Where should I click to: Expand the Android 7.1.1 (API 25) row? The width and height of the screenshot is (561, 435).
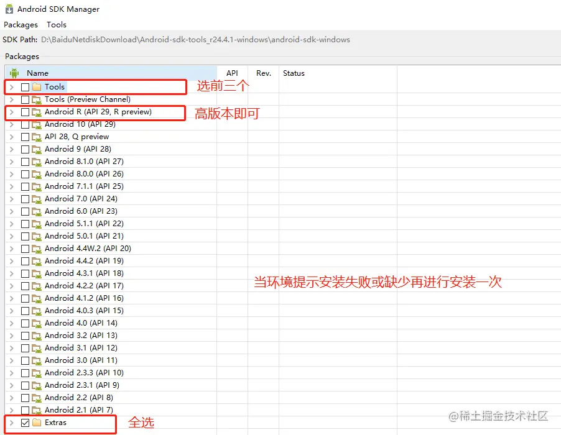12,186
